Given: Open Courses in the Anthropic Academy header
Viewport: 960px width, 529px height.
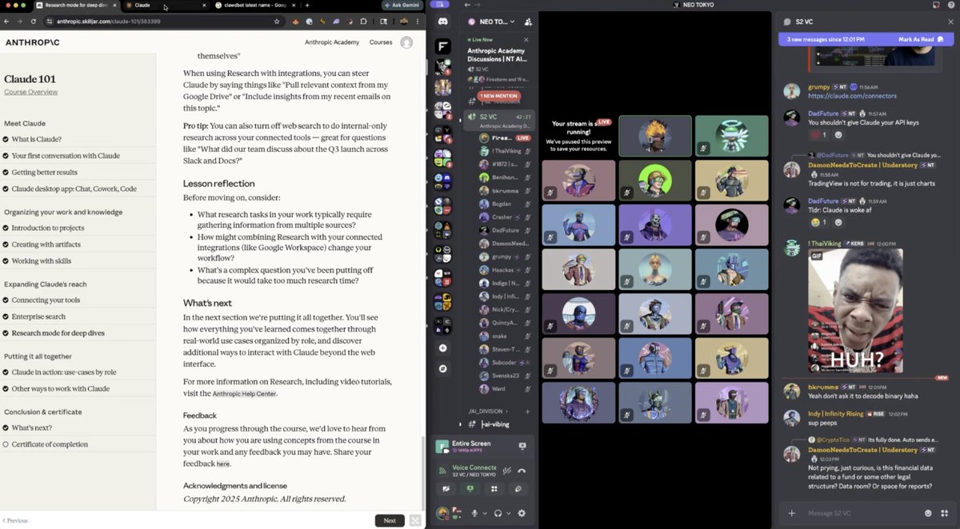Looking at the screenshot, I should coord(381,42).
